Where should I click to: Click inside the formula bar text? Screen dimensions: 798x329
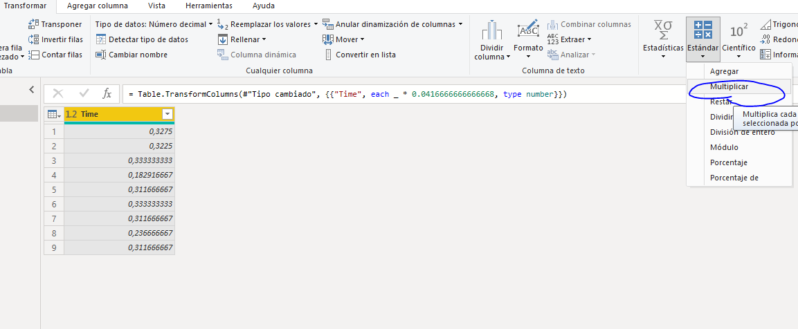347,94
